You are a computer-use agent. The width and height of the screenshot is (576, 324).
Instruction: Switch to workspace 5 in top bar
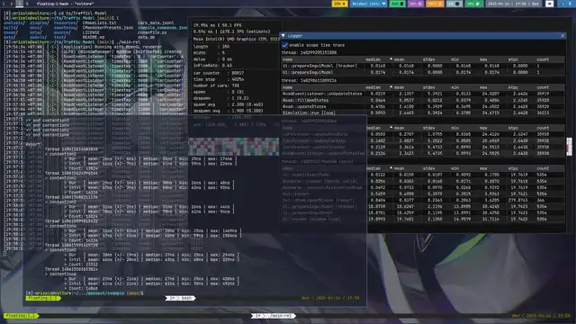click(27, 4)
